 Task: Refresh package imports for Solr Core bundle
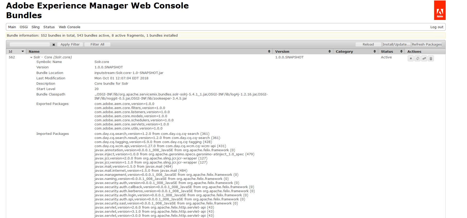pos(417,58)
